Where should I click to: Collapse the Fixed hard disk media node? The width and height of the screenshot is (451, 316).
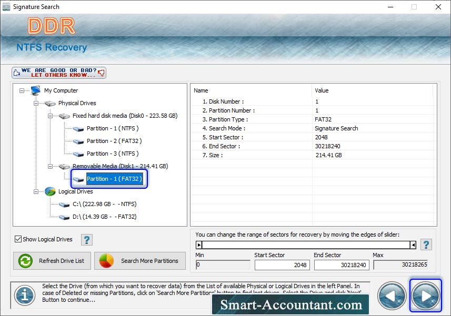pyautogui.click(x=50, y=116)
